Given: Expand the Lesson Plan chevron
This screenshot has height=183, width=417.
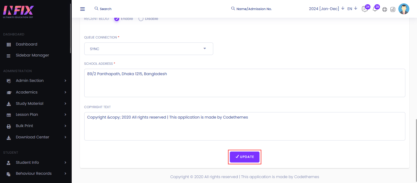Looking at the screenshot, I should point(65,115).
